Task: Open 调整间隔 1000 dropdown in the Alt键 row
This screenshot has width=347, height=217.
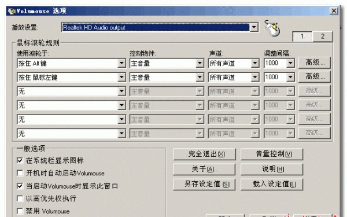Action: (x=290, y=63)
